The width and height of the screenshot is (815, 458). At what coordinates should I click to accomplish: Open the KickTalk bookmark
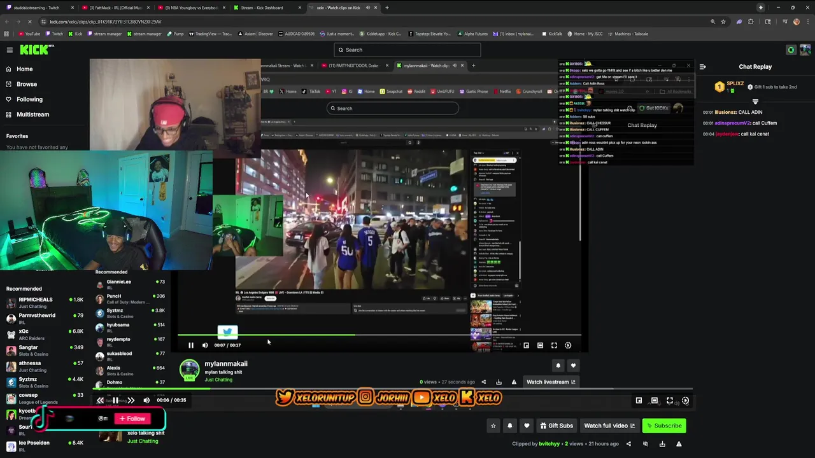click(552, 34)
